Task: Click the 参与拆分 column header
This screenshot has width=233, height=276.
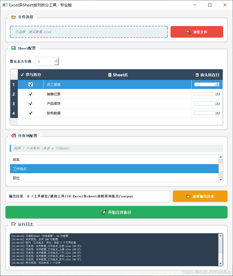Action: 31,75
